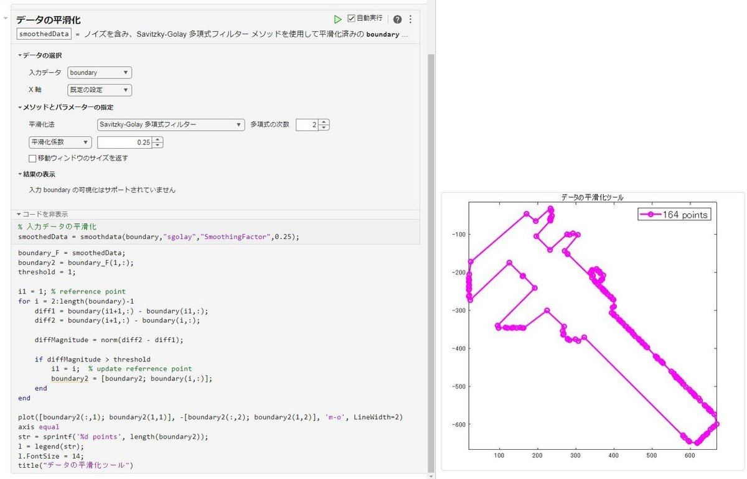Enable 移動ウィンドウのサイズを返す checkbox
This screenshot has height=479, width=747.
click(32, 159)
